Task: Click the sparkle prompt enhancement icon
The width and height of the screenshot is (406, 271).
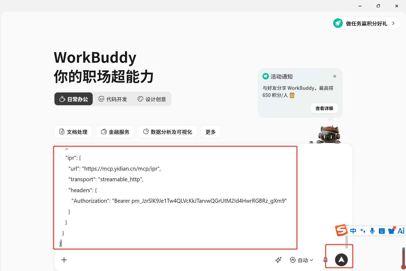Action: pos(278,260)
